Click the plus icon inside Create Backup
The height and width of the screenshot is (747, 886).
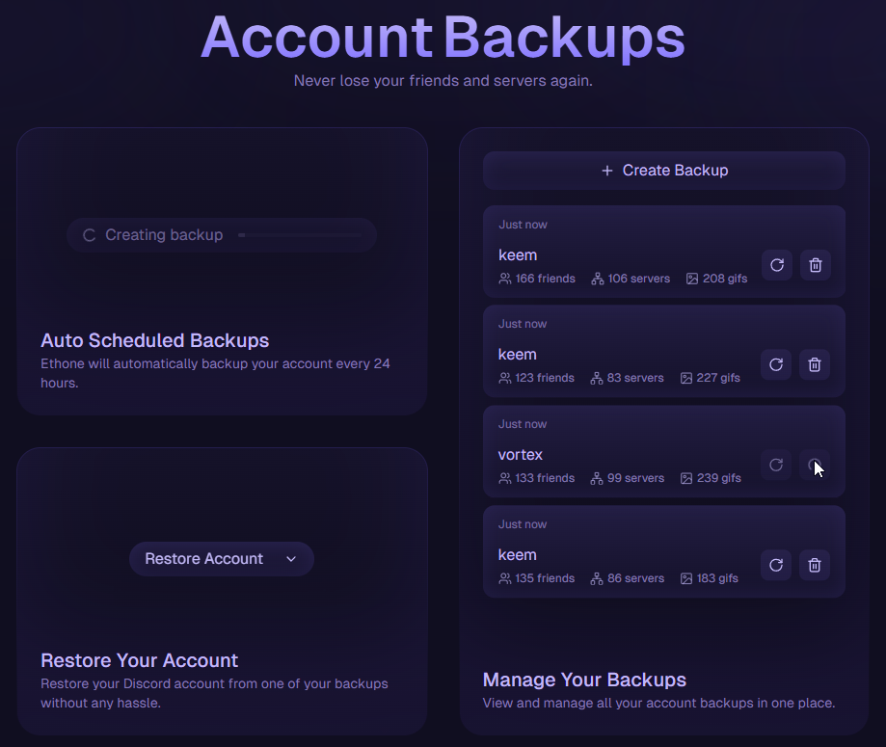tap(605, 170)
